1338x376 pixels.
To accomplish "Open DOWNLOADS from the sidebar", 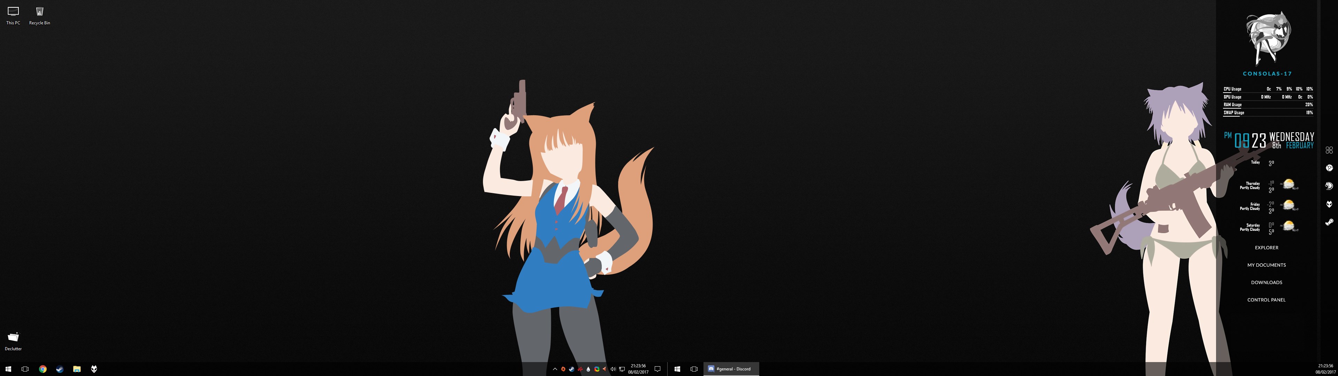I will pyautogui.click(x=1266, y=282).
